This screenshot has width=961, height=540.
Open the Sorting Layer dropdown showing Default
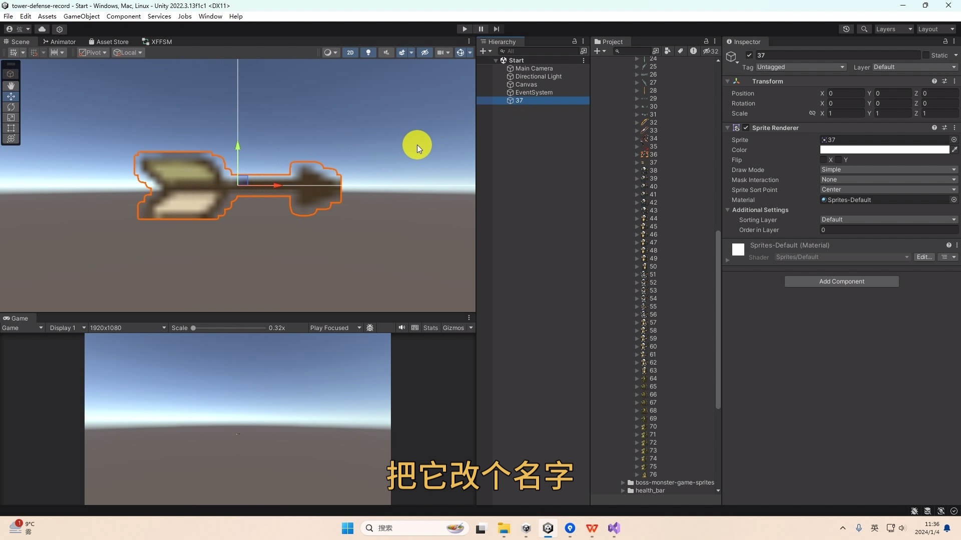click(x=888, y=219)
